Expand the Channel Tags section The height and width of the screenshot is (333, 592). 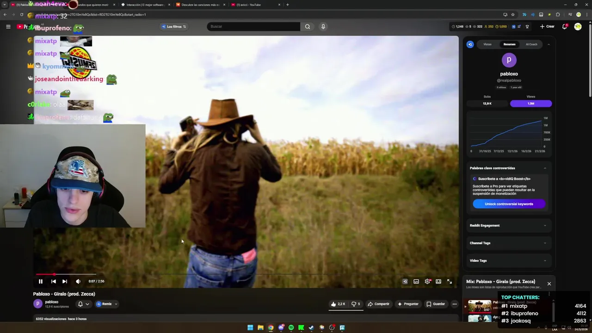(x=508, y=243)
